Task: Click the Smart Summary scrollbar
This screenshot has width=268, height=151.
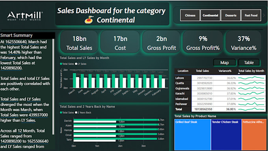Action: [x=53, y=86]
